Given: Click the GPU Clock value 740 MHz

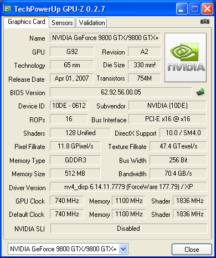Looking at the screenshot, I should [67, 201].
